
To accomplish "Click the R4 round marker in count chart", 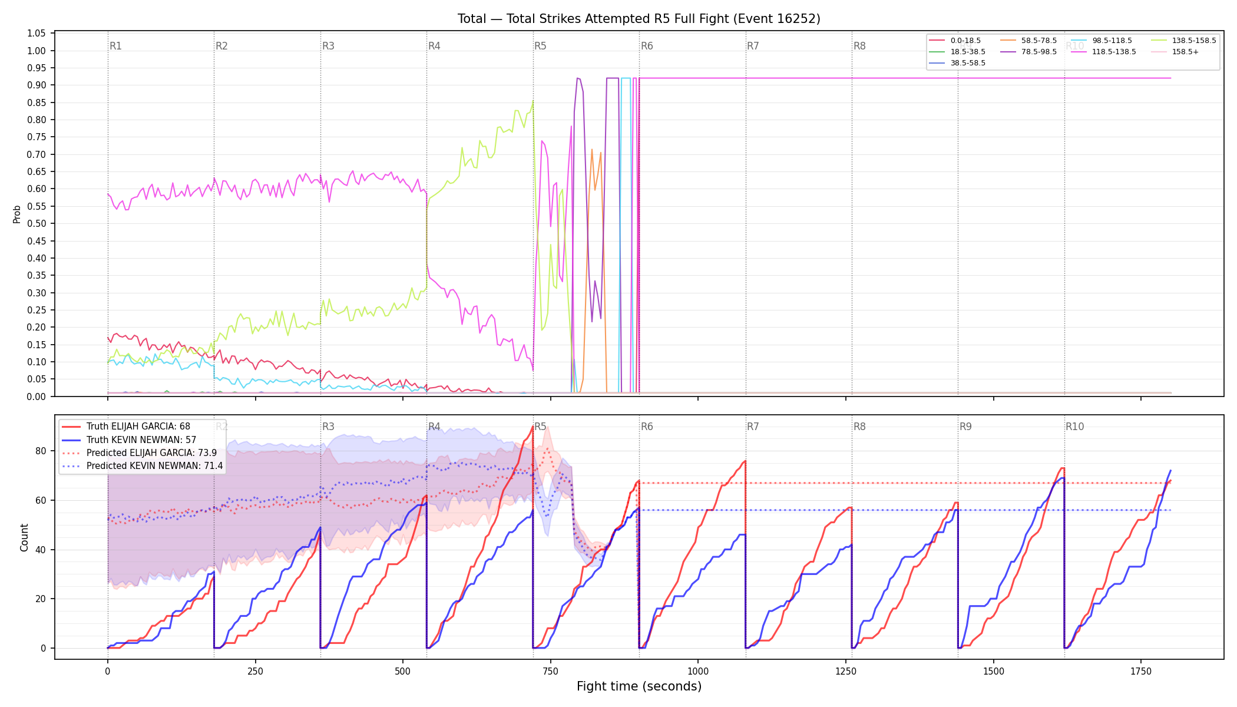I will click(434, 427).
